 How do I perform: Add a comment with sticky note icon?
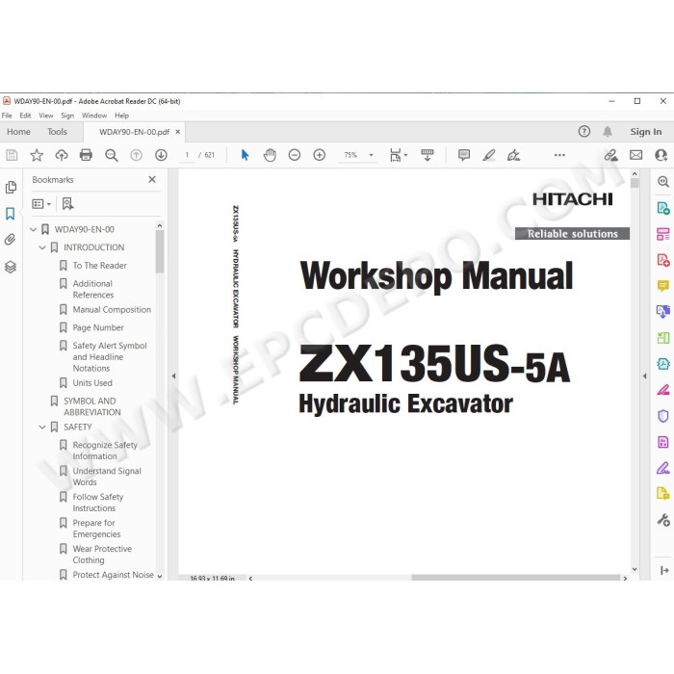(x=464, y=155)
